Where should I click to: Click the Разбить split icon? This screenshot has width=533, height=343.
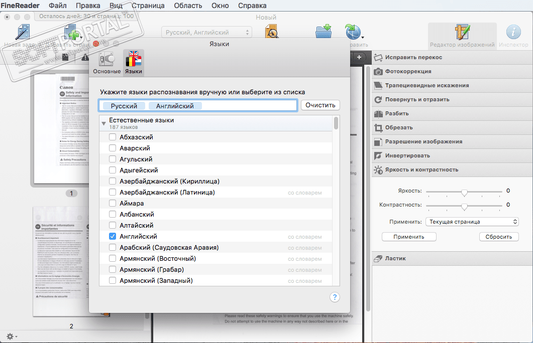coord(378,114)
